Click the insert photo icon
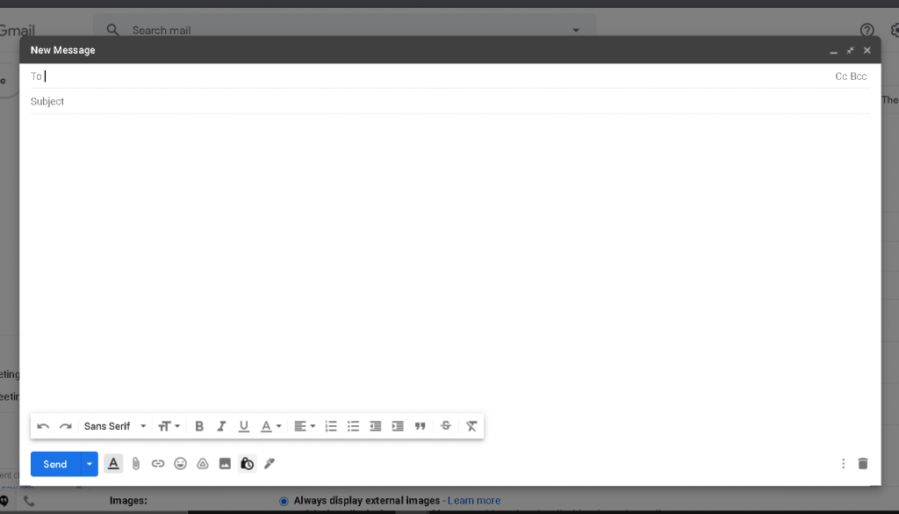This screenshot has height=514, width=899. click(225, 464)
